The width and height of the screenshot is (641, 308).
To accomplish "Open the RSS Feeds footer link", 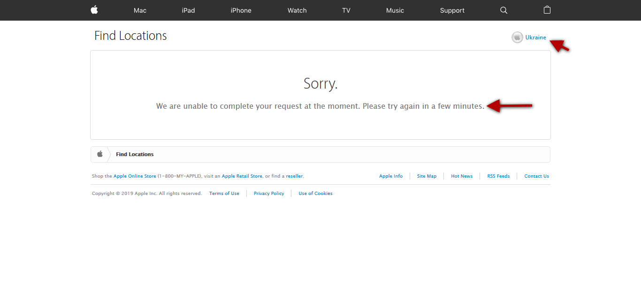I will (498, 176).
